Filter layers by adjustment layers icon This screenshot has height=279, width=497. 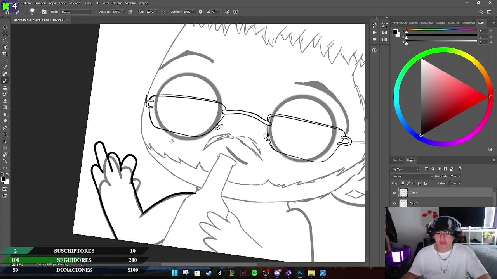[x=433, y=169]
